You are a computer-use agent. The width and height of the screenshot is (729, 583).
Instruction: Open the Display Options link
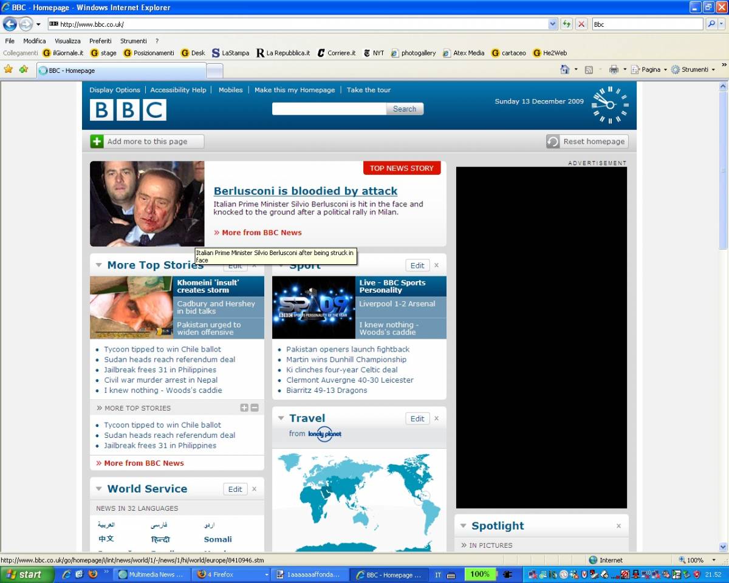click(115, 90)
